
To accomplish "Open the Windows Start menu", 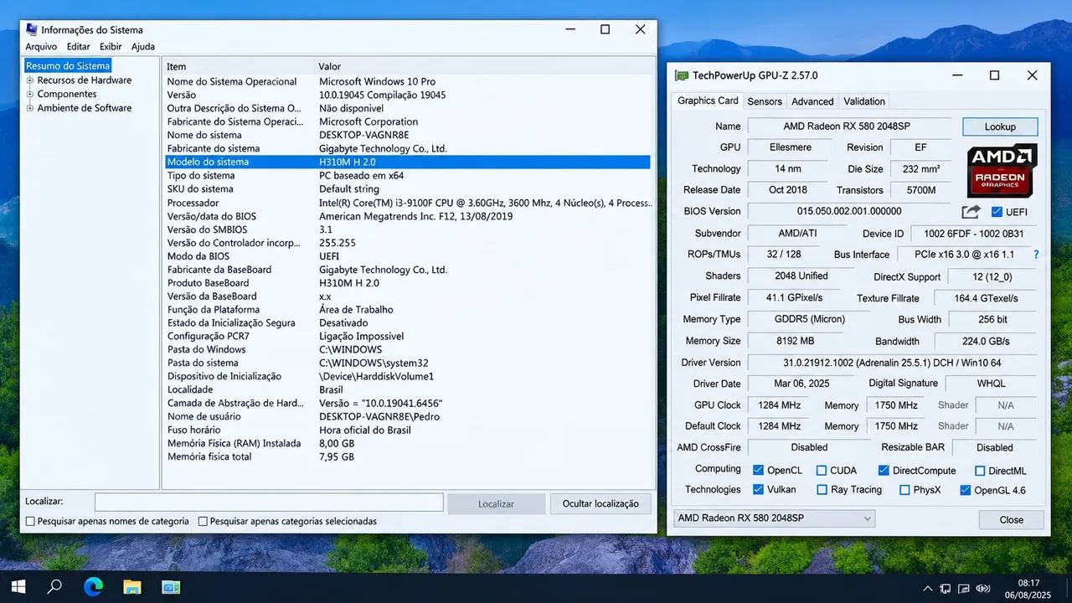I will (18, 587).
